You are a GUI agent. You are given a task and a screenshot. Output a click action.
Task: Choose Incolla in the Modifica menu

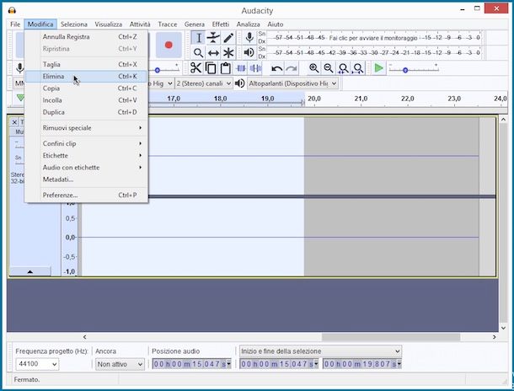[x=86, y=100]
